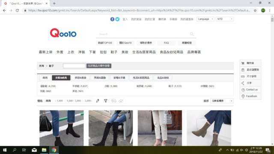This screenshot has width=274, height=154.
Task: Click the magnifier icon in the Qoo10 search box
Action: pyautogui.click(x=192, y=34)
